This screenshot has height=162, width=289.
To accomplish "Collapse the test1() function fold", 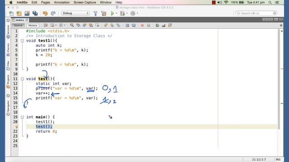I will tap(22, 40).
